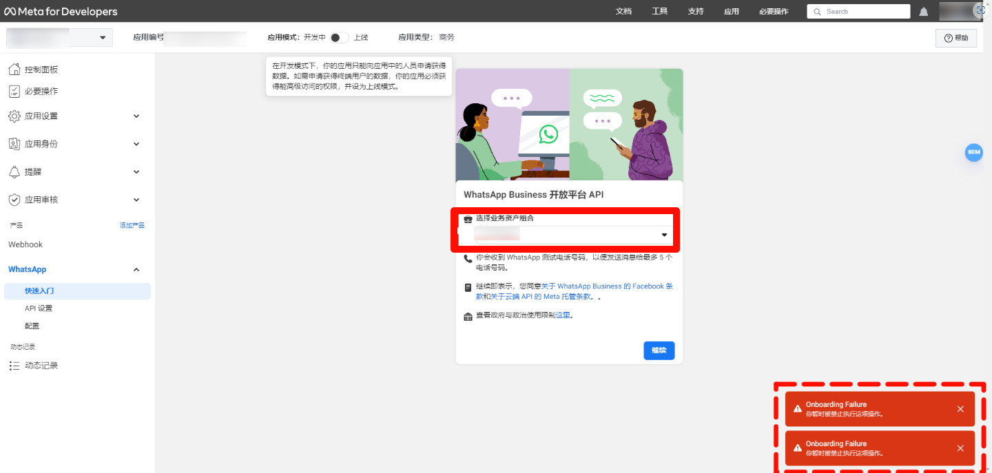The width and height of the screenshot is (992, 473).
Task: Expand 应用设置 in the sidebar
Action: pyautogui.click(x=136, y=115)
